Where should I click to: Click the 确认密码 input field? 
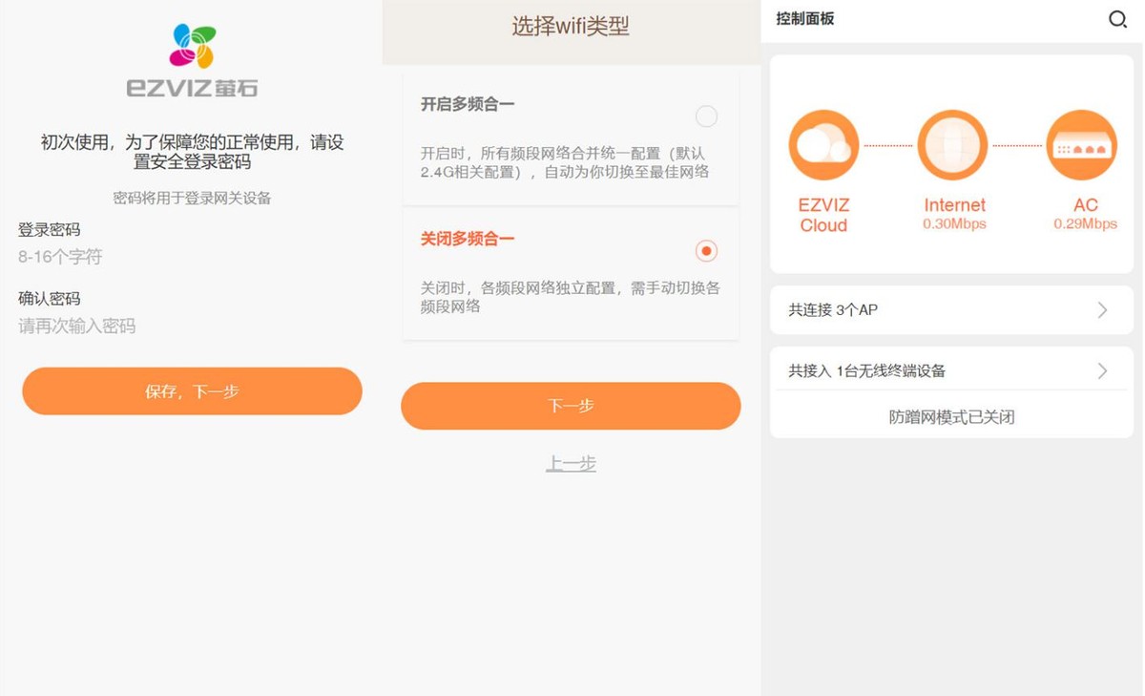pos(191,327)
